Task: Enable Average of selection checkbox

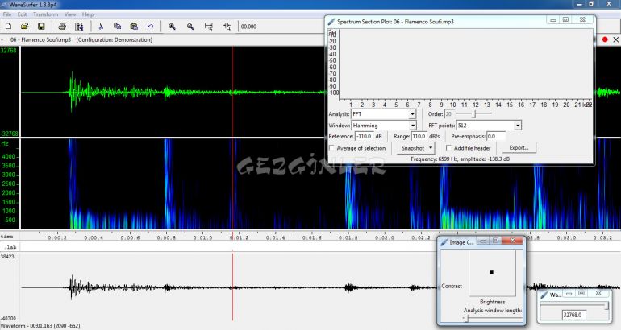Action: point(332,148)
